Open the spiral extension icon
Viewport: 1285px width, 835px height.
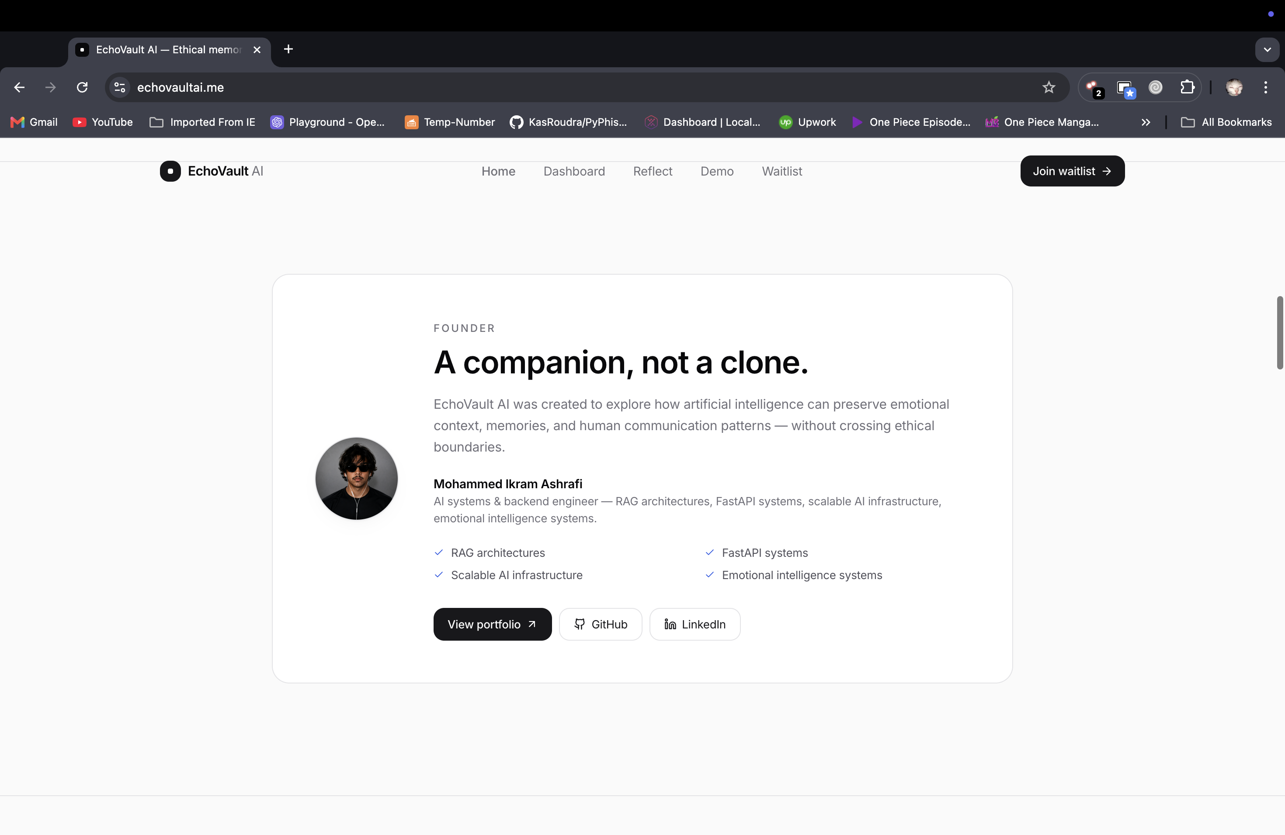(x=1156, y=87)
